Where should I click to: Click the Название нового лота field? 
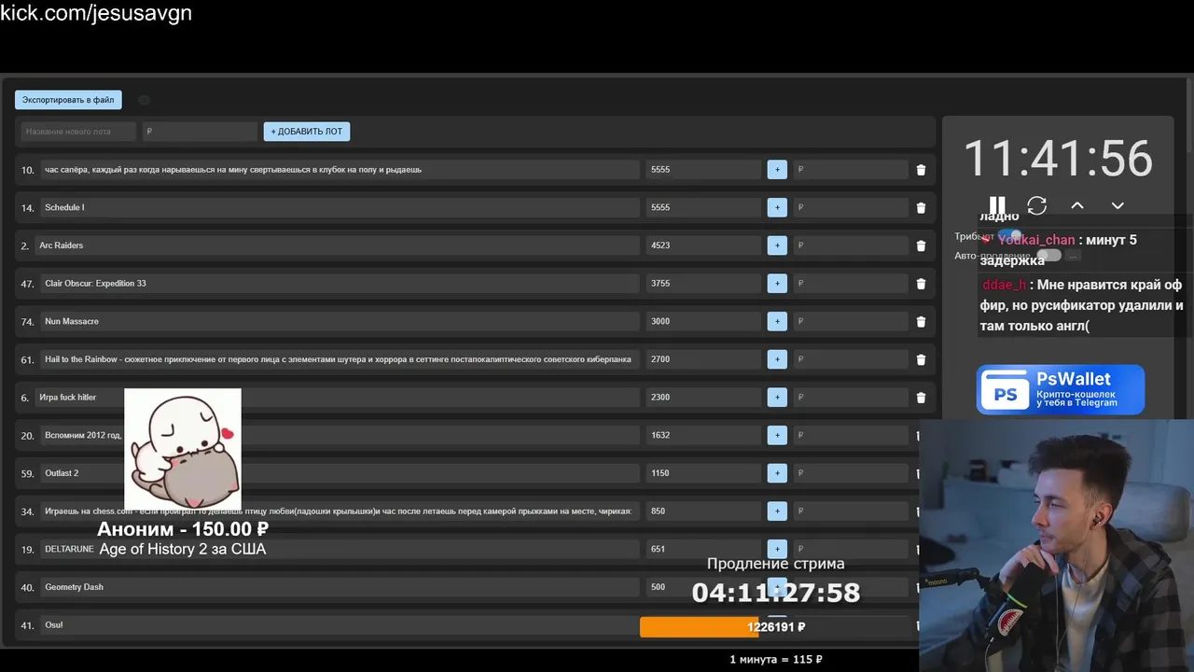click(78, 132)
